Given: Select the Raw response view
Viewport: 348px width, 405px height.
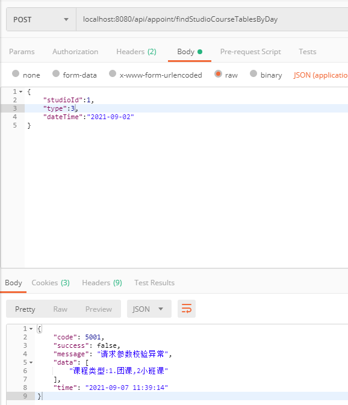Looking at the screenshot, I should [x=60, y=309].
